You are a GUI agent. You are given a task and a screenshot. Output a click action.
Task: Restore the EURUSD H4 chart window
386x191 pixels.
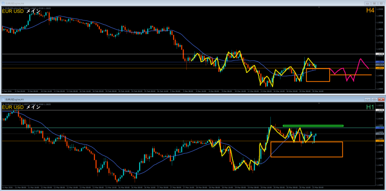point(374,3)
